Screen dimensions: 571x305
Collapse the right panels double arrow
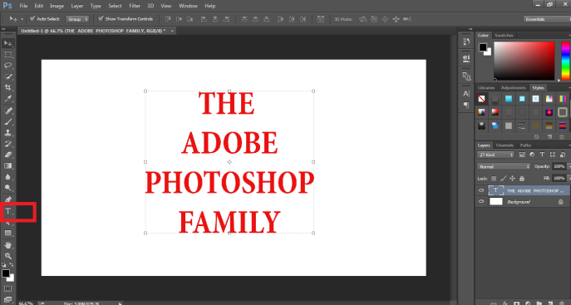click(x=470, y=29)
